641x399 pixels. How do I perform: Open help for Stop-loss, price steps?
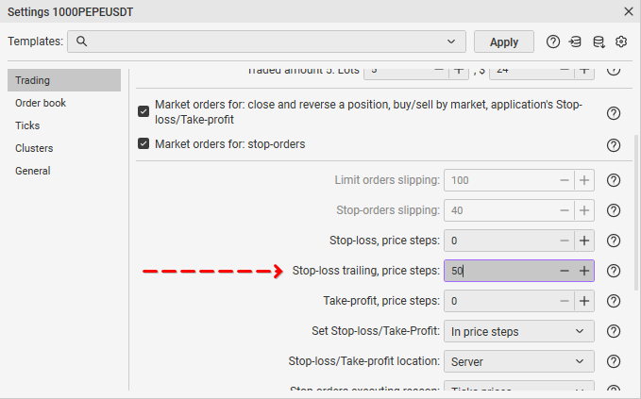[614, 241]
